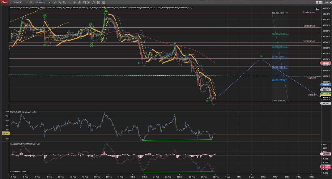
Task: Activate the crosshair cursor tool
Action: (x=74, y=2)
